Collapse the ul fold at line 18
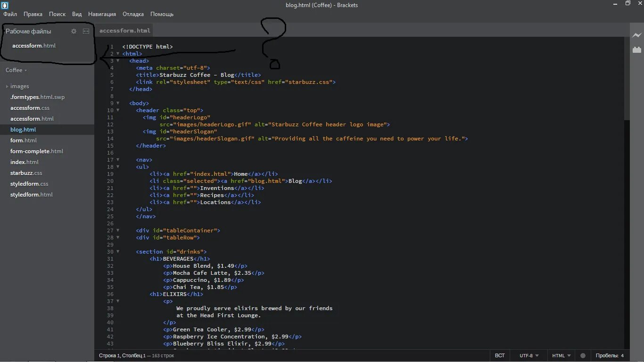 [118, 167]
